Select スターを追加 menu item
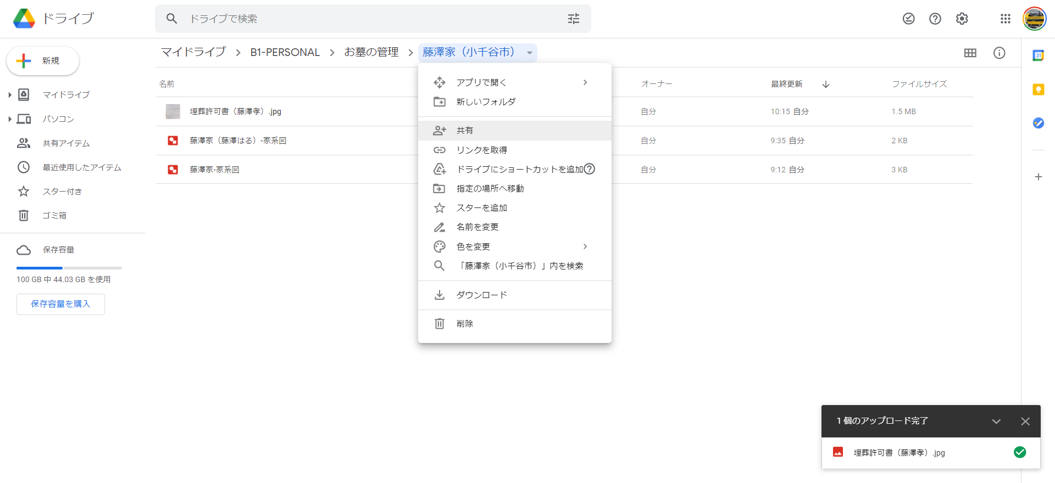This screenshot has height=483, width=1055. [515, 208]
